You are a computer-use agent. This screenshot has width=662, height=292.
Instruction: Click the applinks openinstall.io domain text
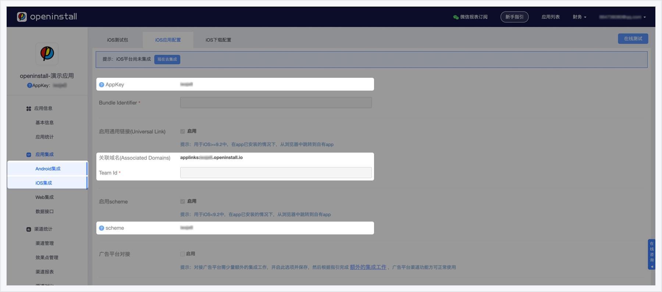[211, 157]
